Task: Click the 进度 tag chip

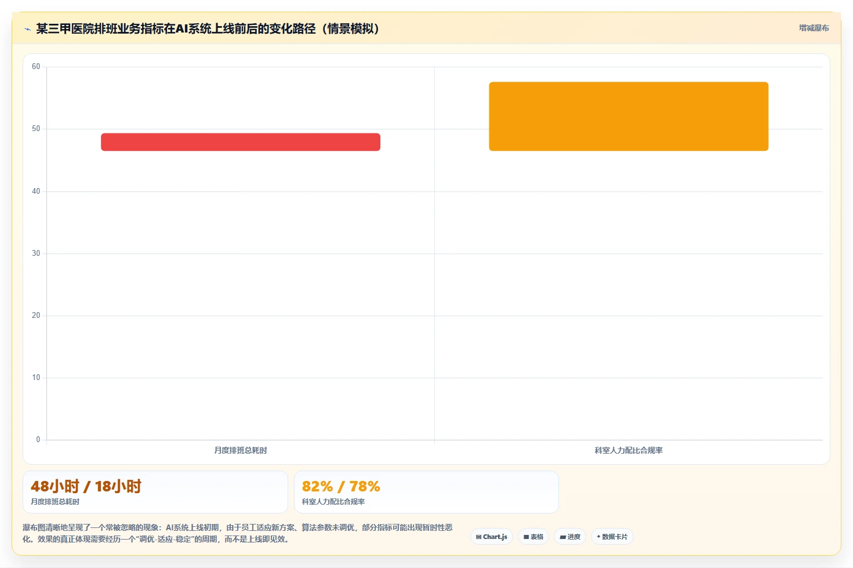Action: (x=570, y=537)
